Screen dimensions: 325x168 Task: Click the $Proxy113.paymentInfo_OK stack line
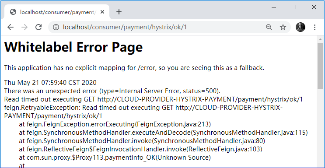click(x=115, y=157)
